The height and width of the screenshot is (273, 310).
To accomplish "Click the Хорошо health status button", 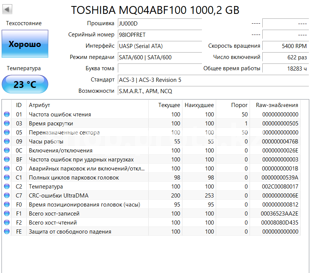I will click(x=25, y=44).
